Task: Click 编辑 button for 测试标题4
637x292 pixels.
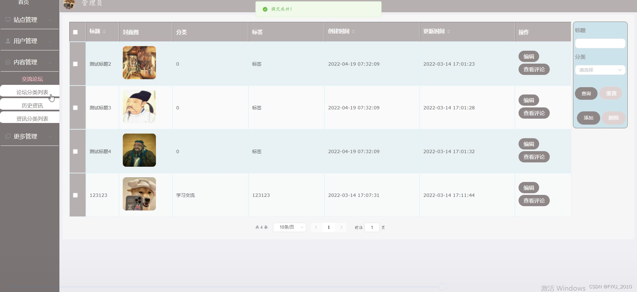Action: point(529,144)
